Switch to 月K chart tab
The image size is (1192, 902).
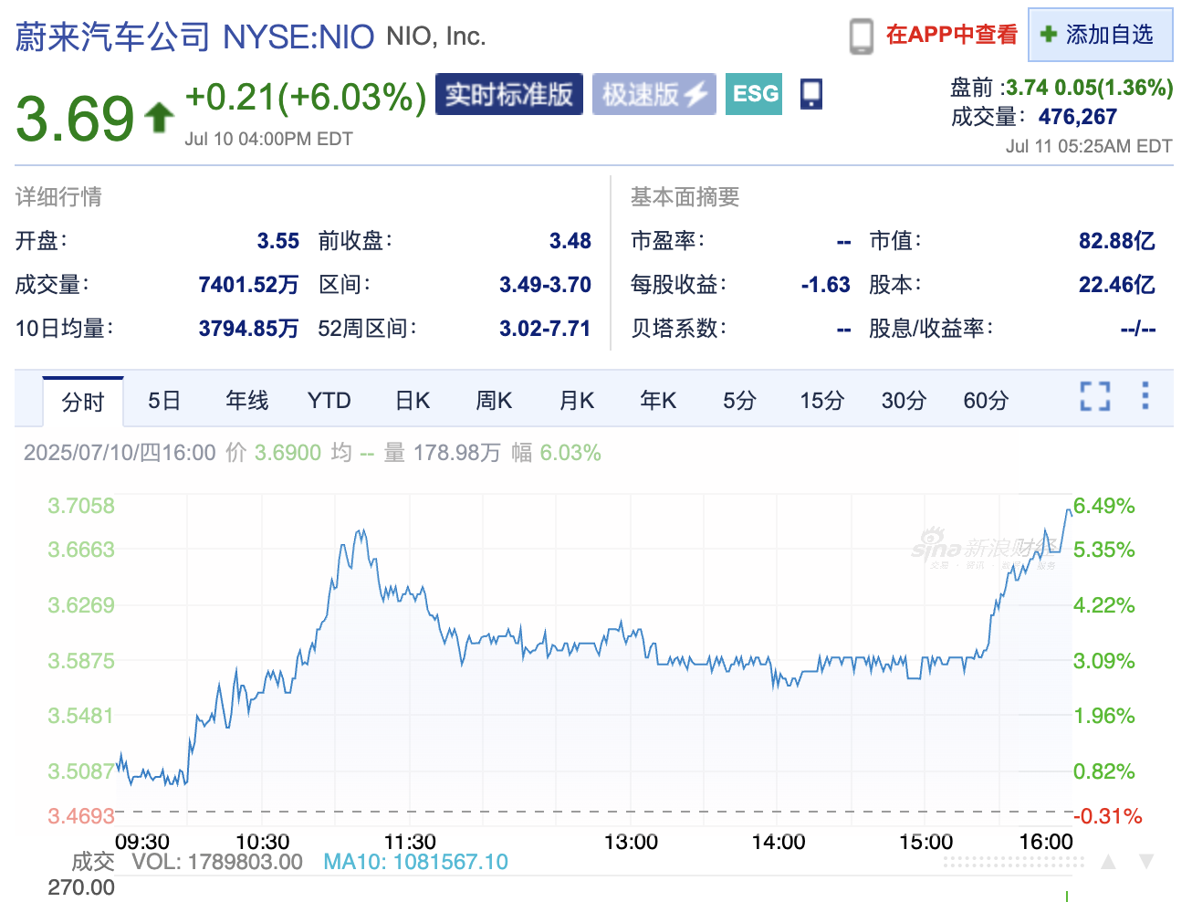click(577, 401)
